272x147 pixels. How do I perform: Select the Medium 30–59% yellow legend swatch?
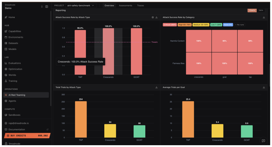pos(201,25)
